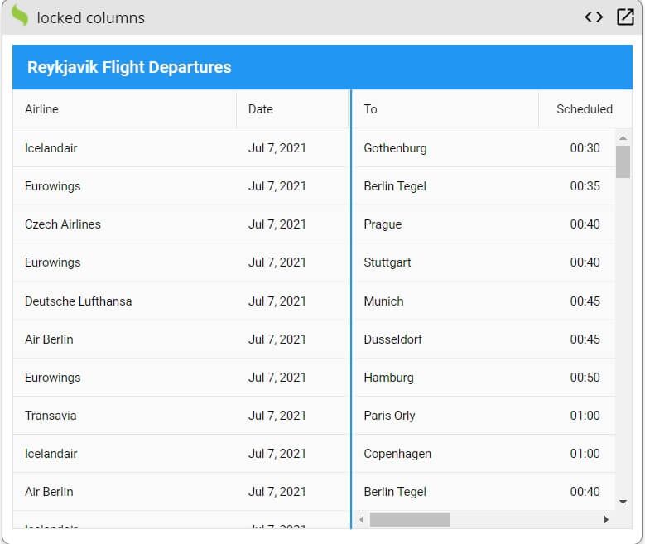Click the horizontal scrollbar thumb
The width and height of the screenshot is (645, 544).
tap(410, 520)
